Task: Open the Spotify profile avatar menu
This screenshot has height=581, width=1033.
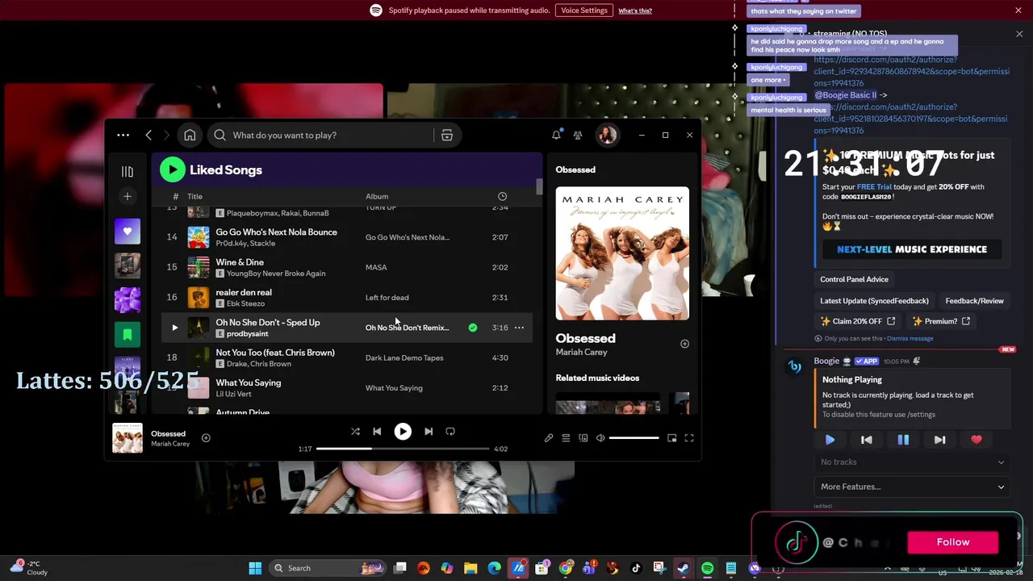Action: 607,135
